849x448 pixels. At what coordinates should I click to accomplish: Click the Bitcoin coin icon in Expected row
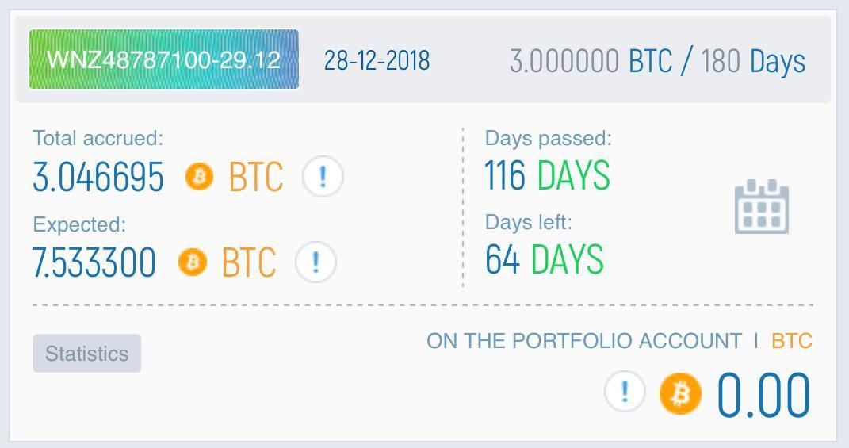coord(192,262)
